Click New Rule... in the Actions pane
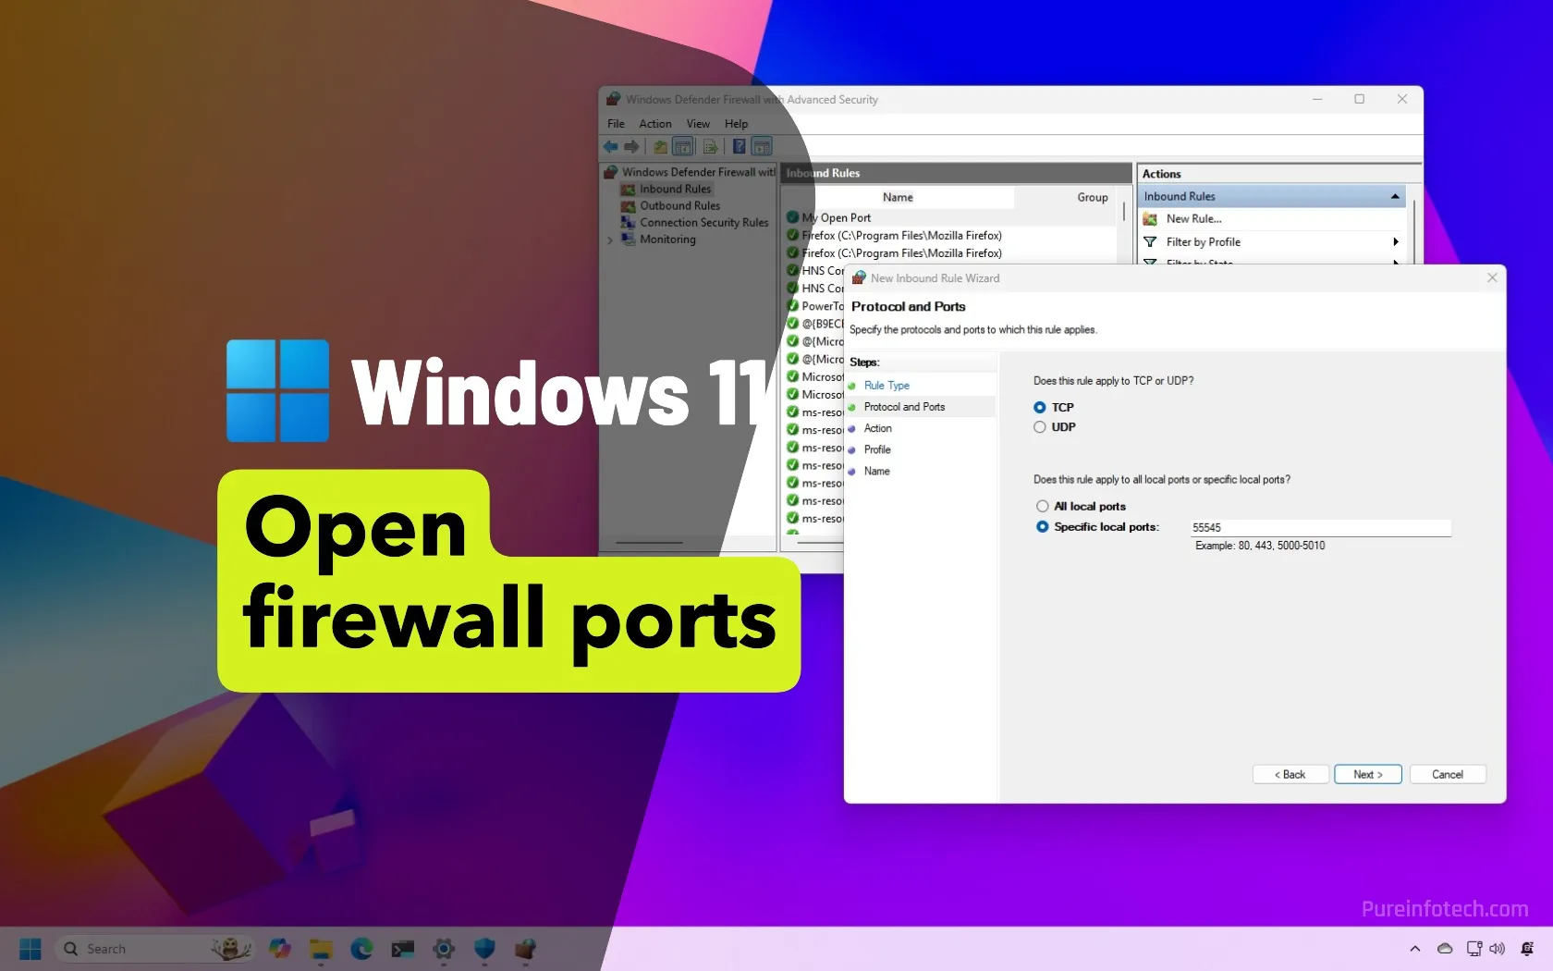Image resolution: width=1553 pixels, height=971 pixels. coord(1193,219)
